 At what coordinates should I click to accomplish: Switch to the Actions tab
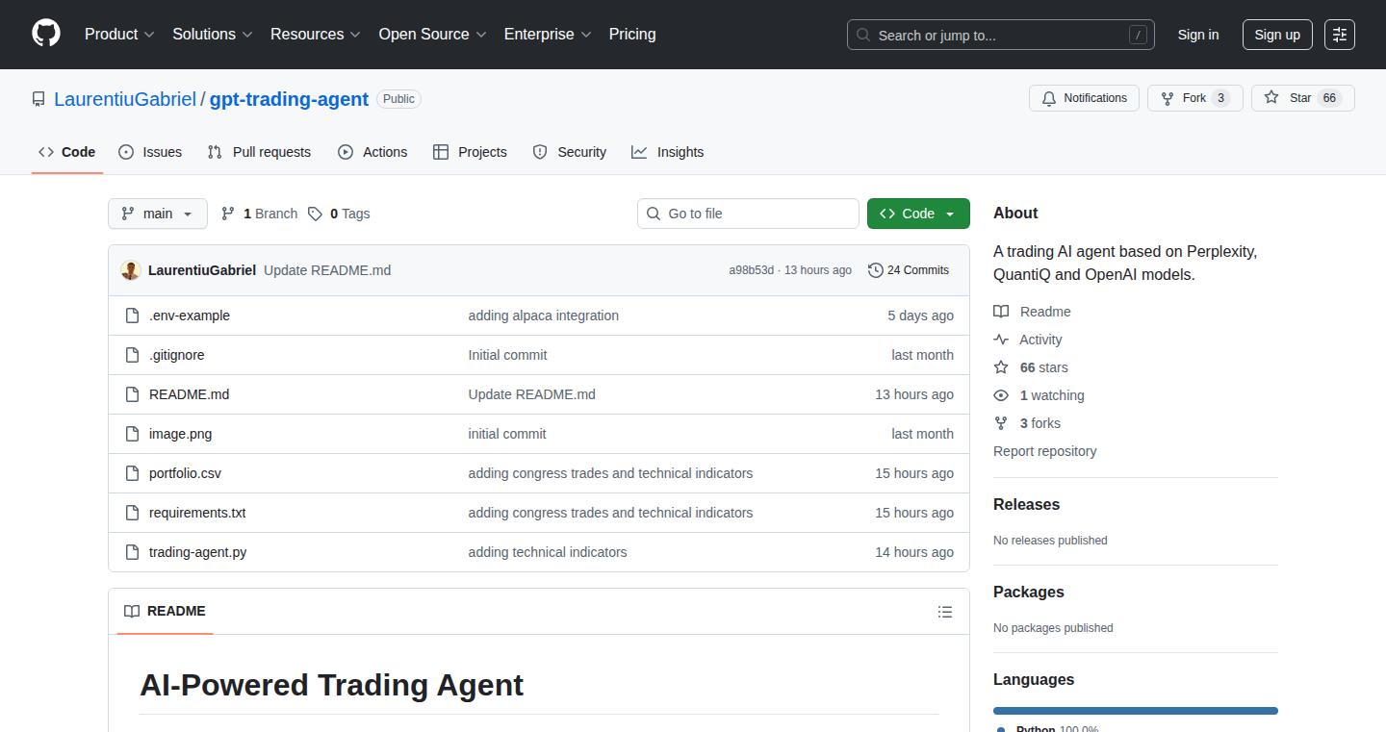pyautogui.click(x=372, y=152)
